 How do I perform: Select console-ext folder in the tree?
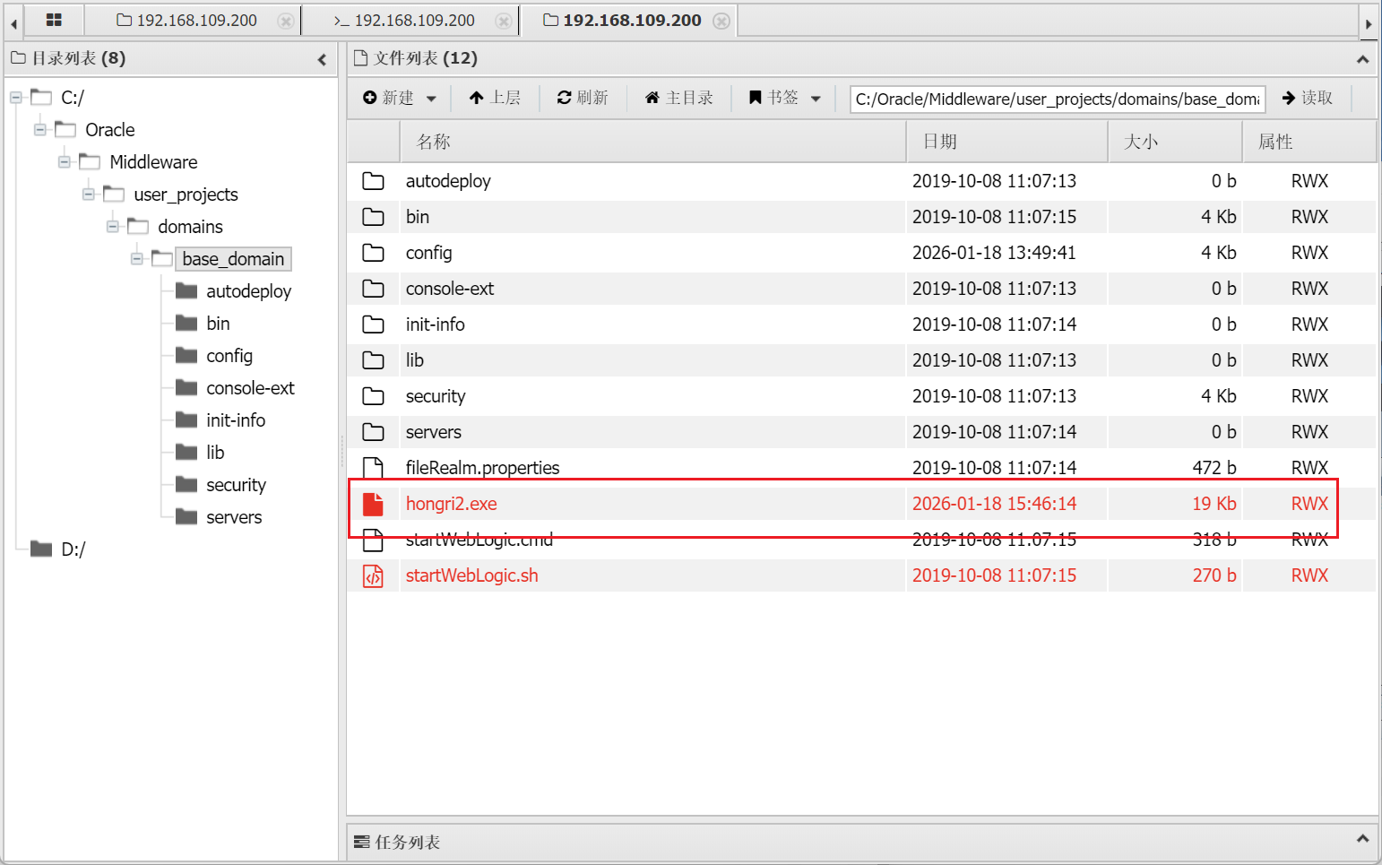coord(250,388)
